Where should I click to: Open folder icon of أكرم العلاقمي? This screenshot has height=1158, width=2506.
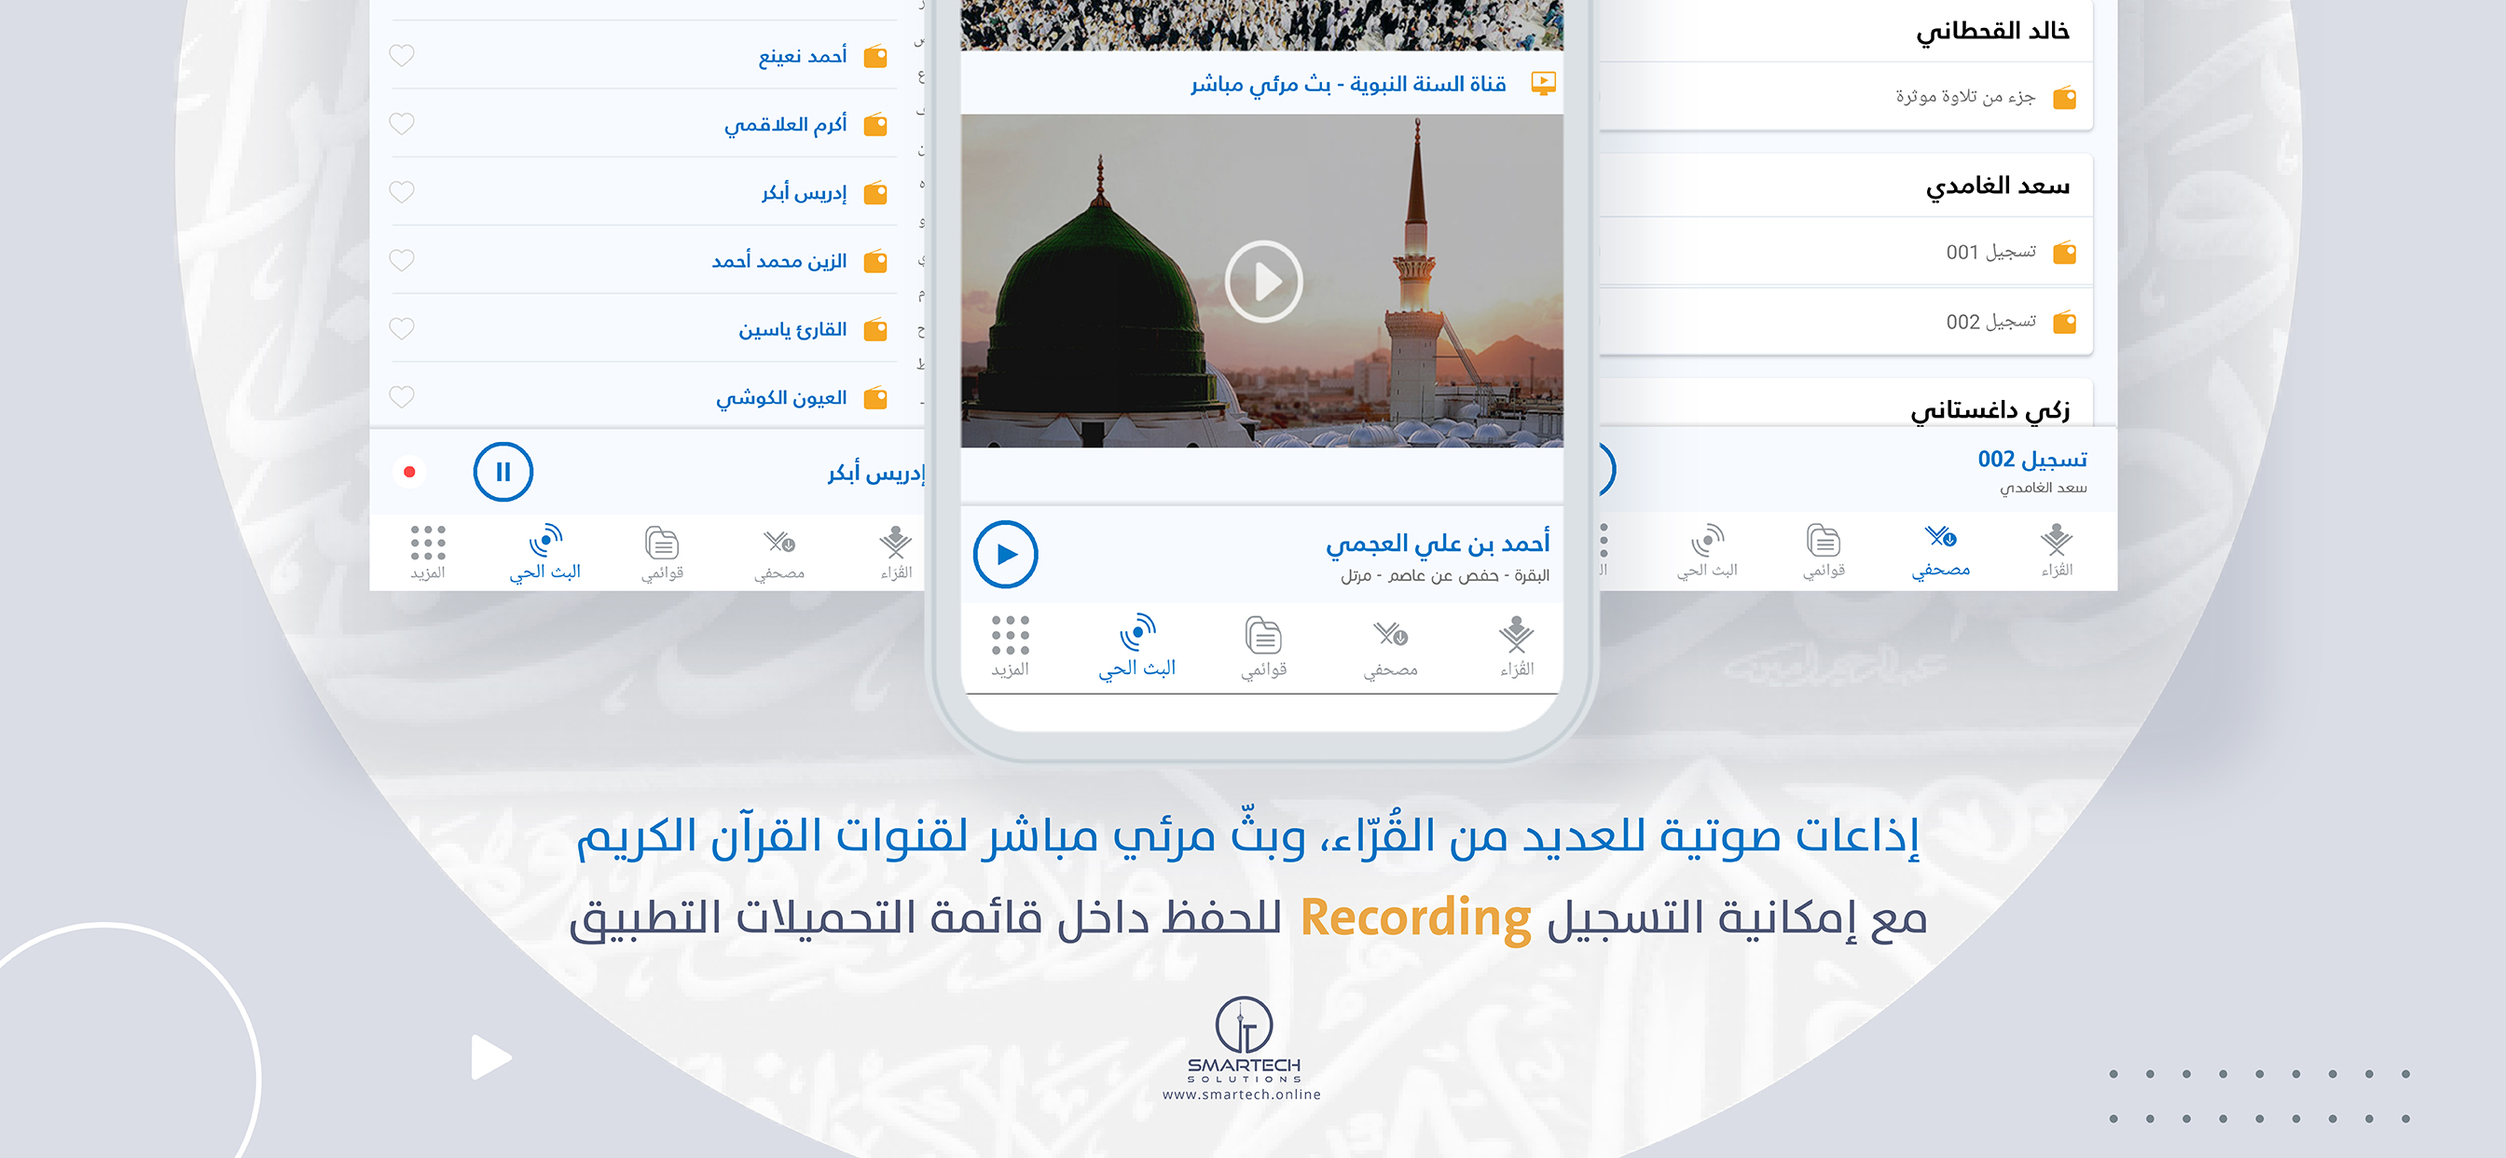875,125
